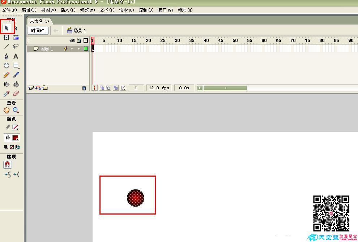Select the Text tool
Screen dimensions: 358x242
[x=16, y=56]
